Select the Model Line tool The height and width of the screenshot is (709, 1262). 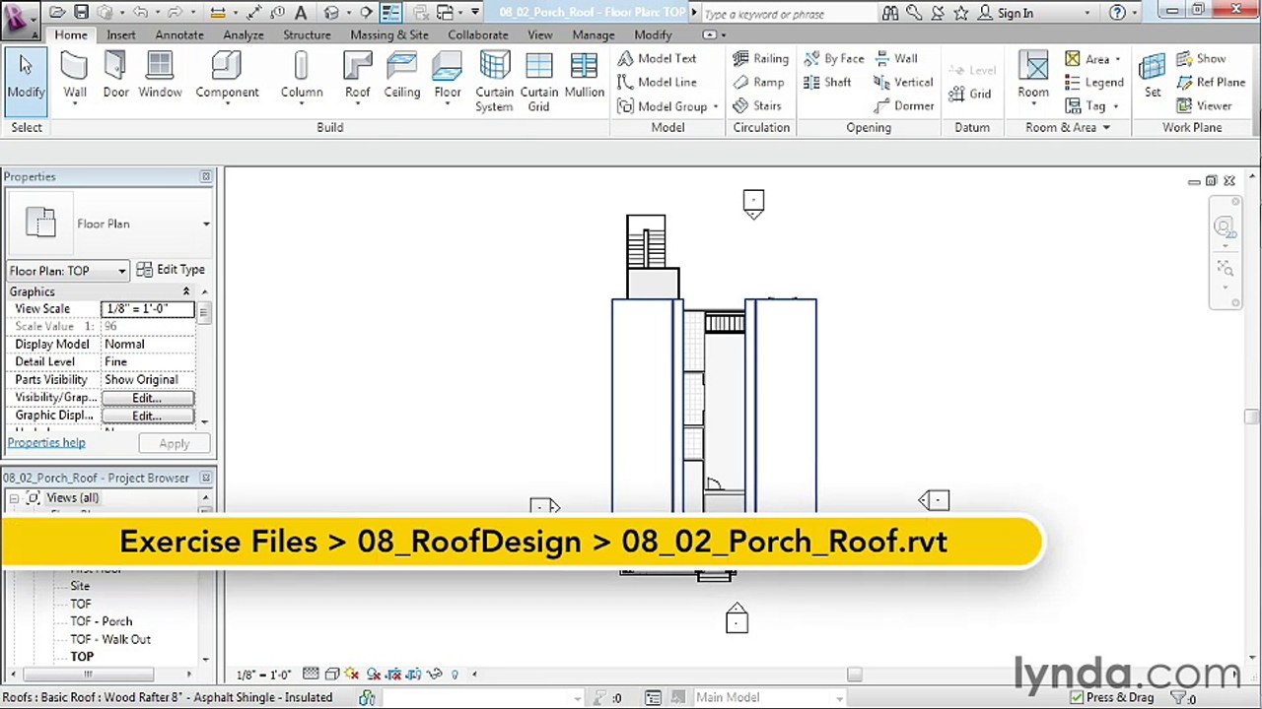(657, 83)
